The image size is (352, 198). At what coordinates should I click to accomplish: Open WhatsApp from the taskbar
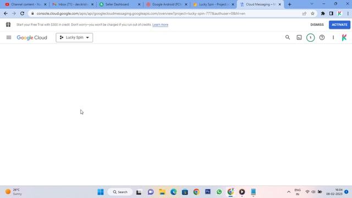pyautogui.click(x=219, y=192)
